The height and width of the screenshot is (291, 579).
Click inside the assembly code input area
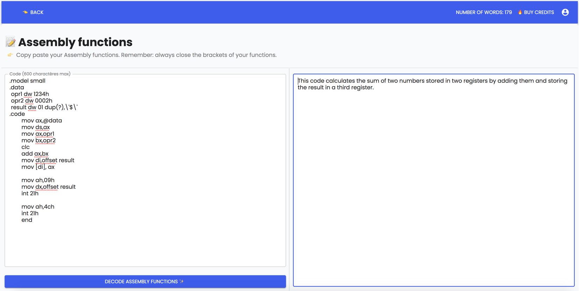pyautogui.click(x=145, y=170)
